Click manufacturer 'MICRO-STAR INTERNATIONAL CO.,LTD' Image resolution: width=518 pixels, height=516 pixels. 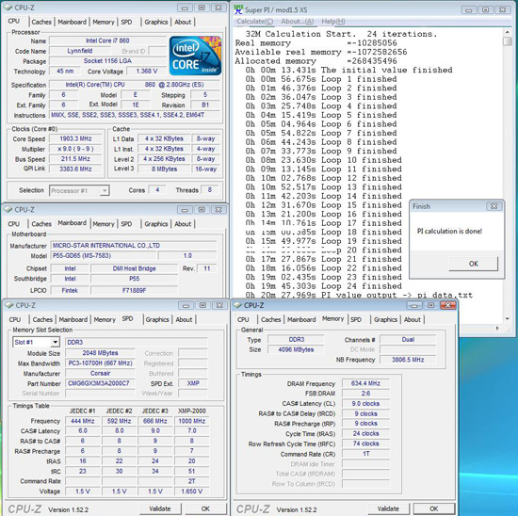coord(134,246)
